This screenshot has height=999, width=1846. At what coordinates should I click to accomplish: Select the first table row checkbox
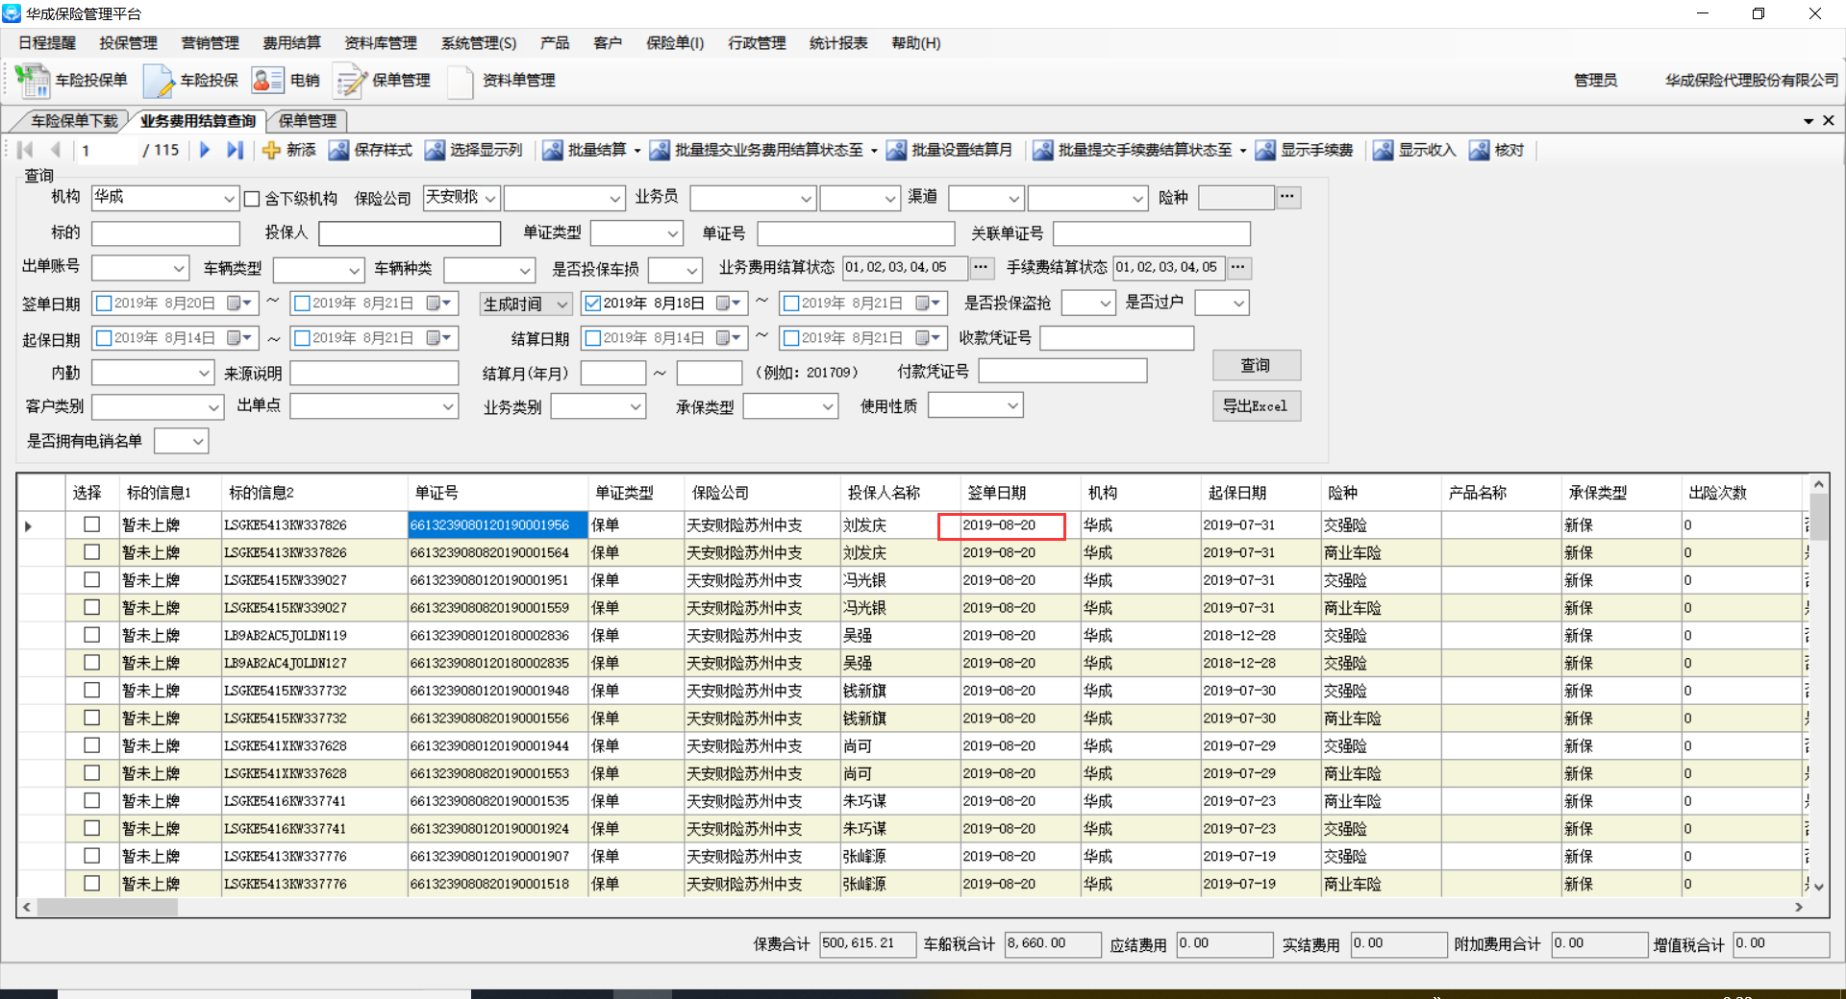click(92, 524)
